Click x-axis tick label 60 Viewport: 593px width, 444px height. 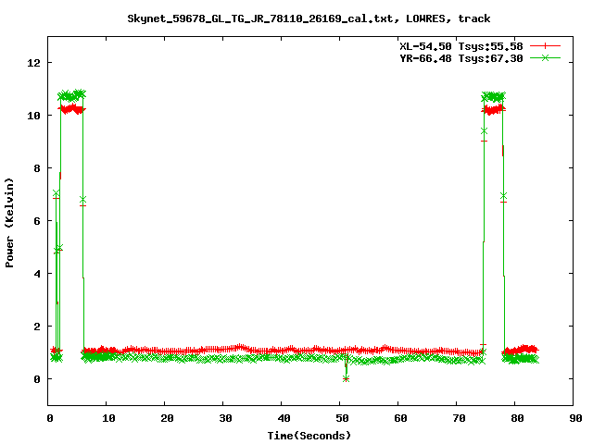coord(400,418)
